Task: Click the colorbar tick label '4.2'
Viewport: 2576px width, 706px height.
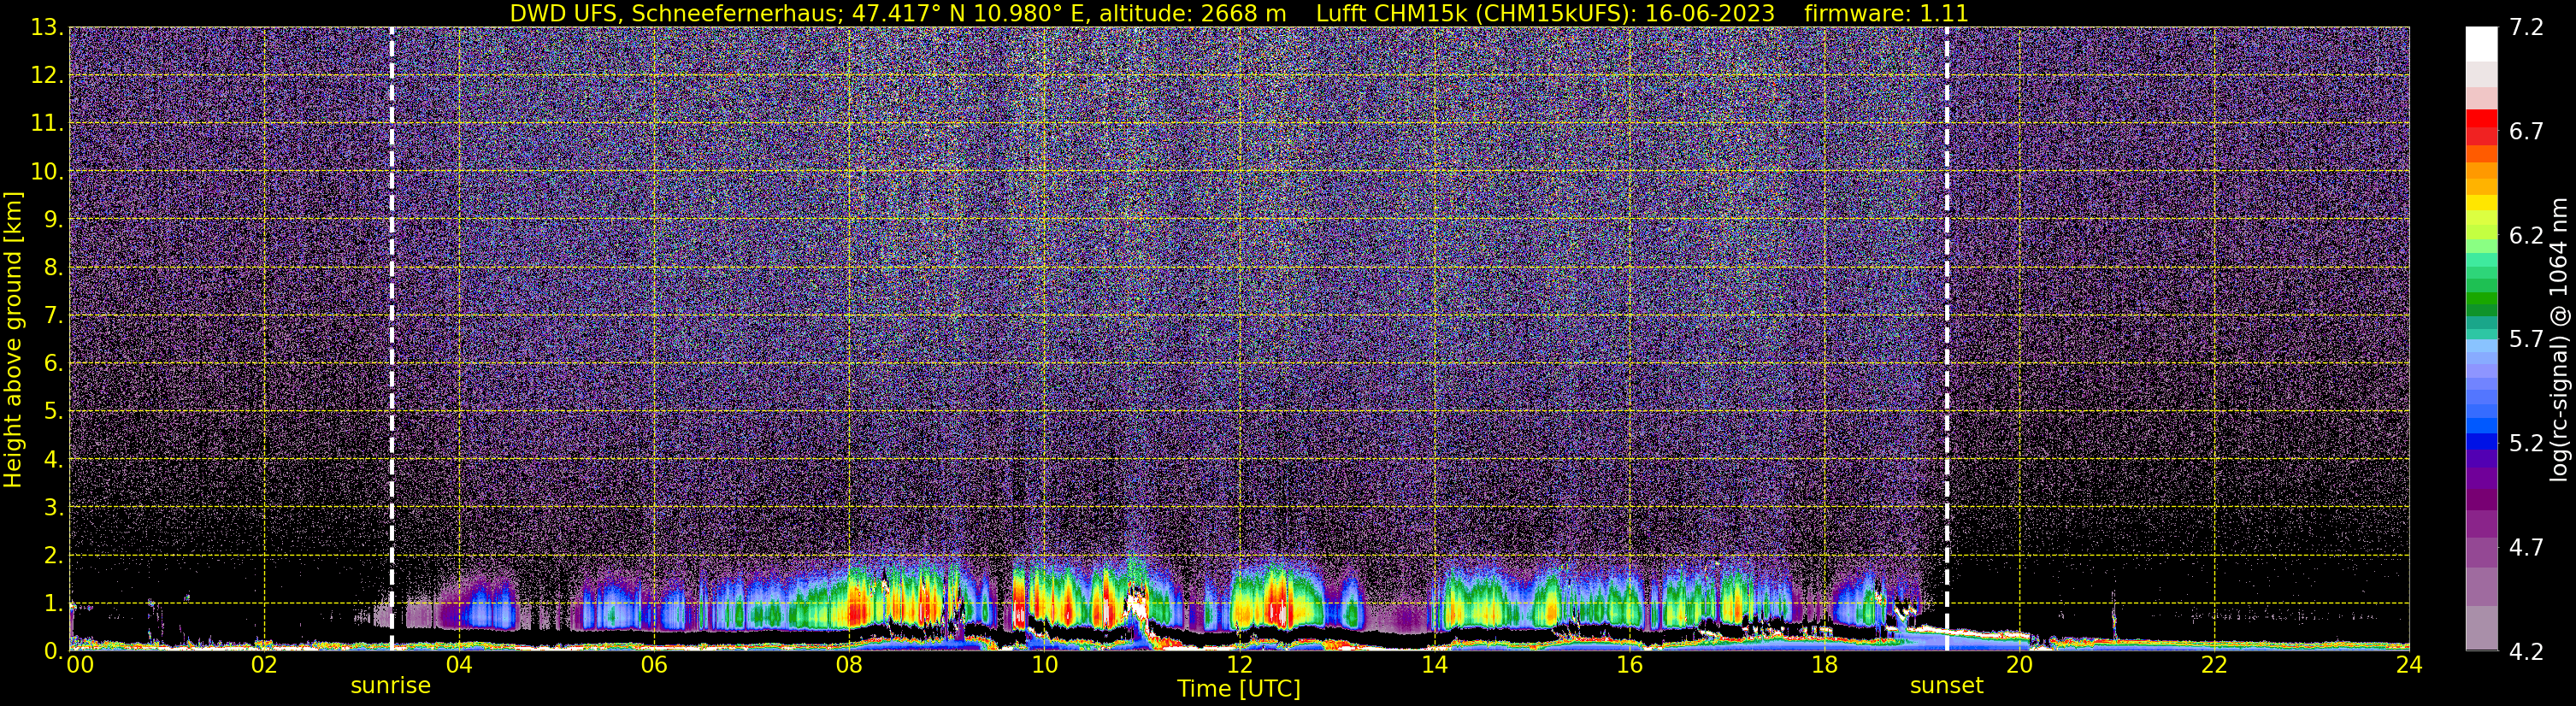Action: click(x=2526, y=652)
